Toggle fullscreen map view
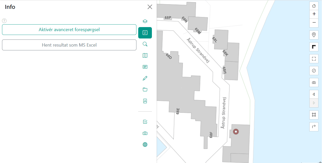 314,59
